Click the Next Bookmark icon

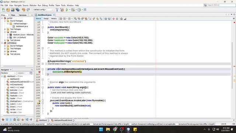(x=97, y=18)
